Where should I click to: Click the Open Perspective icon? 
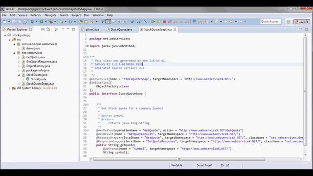tap(288, 22)
